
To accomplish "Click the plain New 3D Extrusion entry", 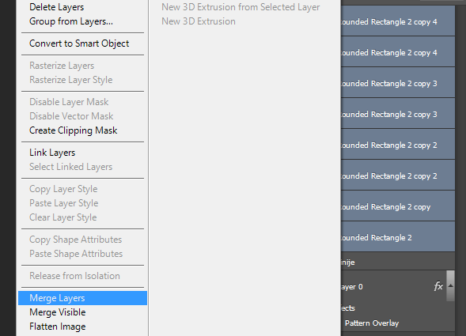I will click(x=199, y=21).
